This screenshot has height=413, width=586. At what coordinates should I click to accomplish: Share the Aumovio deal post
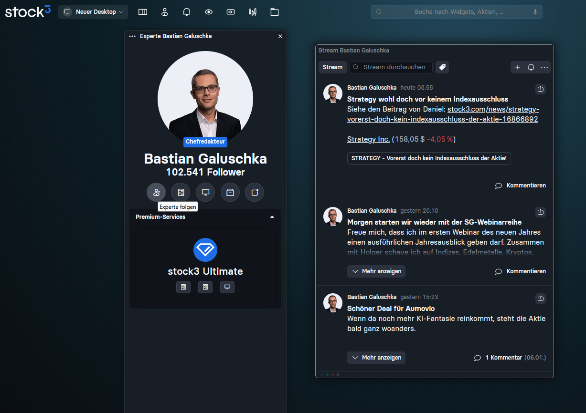pyautogui.click(x=541, y=298)
